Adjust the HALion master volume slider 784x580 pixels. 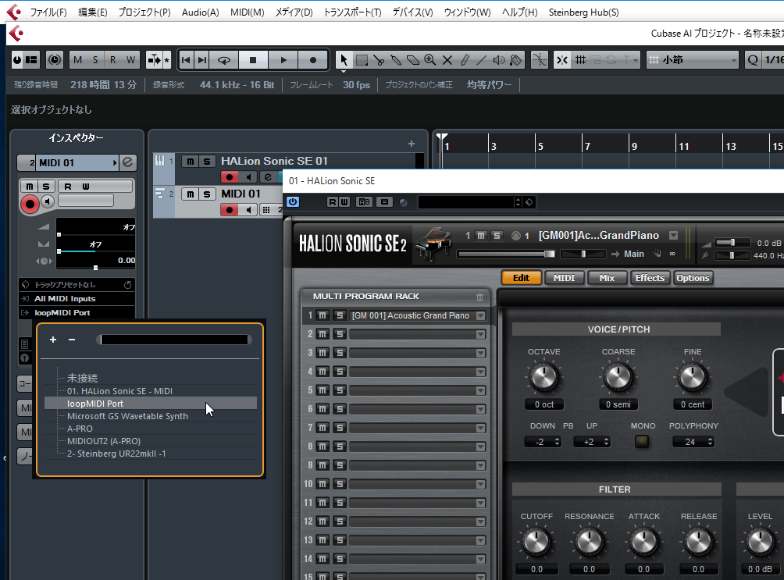(x=732, y=243)
